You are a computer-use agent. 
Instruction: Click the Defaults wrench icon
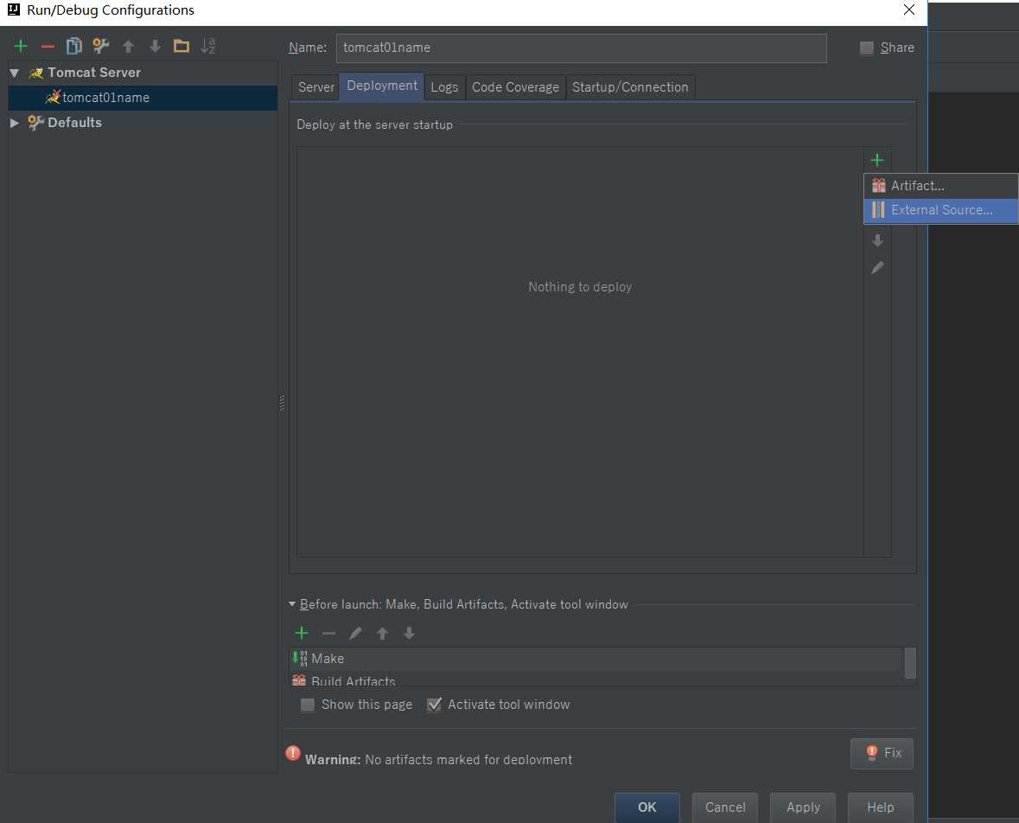click(x=35, y=122)
